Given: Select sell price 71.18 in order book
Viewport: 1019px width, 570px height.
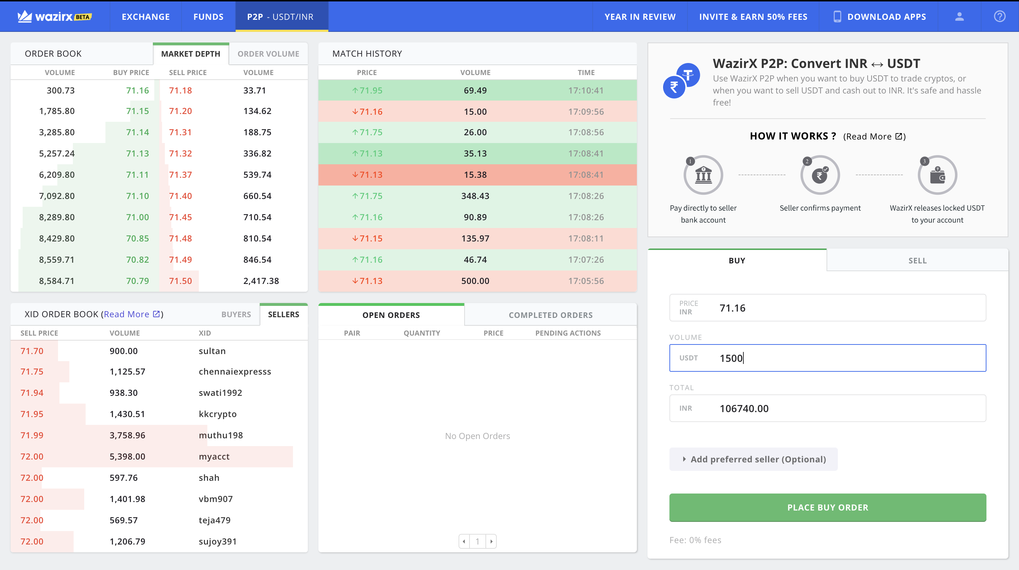Looking at the screenshot, I should pyautogui.click(x=180, y=90).
